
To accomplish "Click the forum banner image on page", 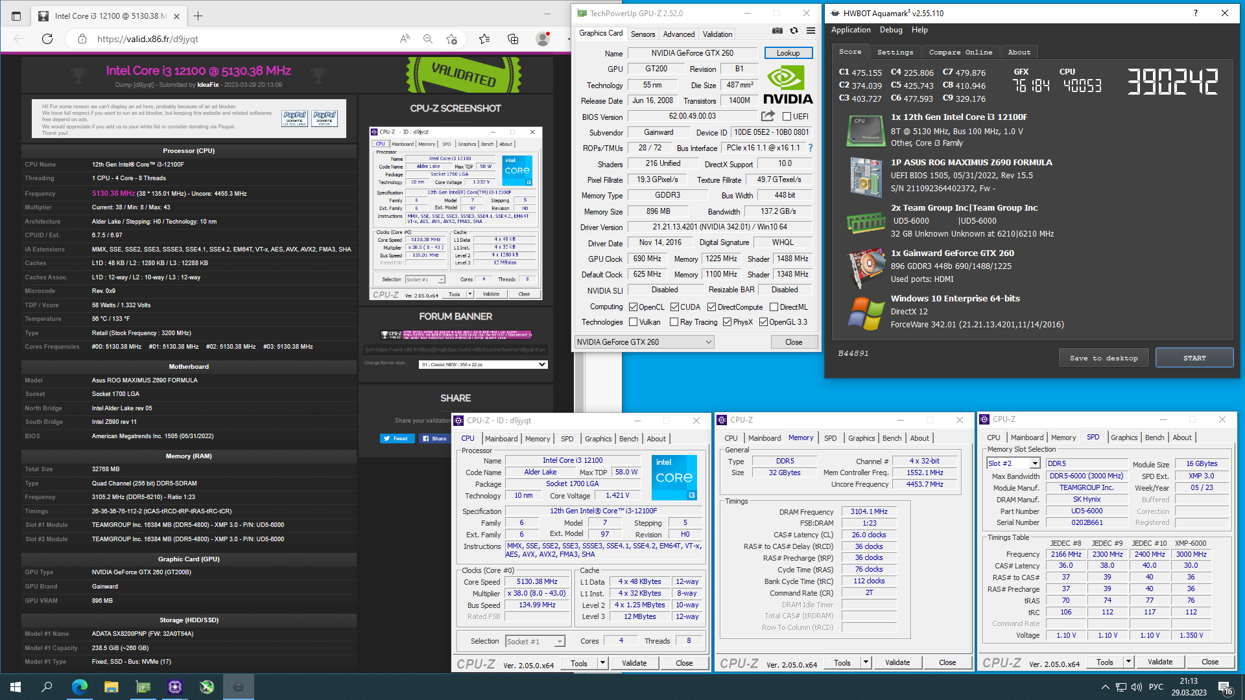I will 455,334.
